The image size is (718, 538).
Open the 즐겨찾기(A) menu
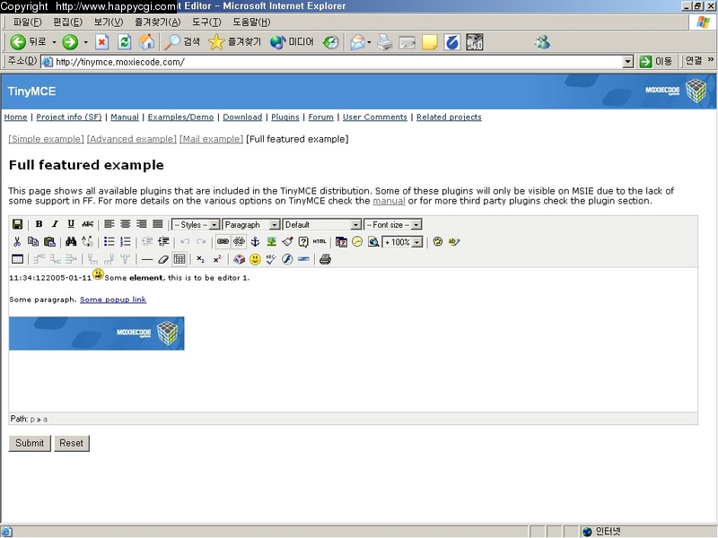click(x=158, y=22)
